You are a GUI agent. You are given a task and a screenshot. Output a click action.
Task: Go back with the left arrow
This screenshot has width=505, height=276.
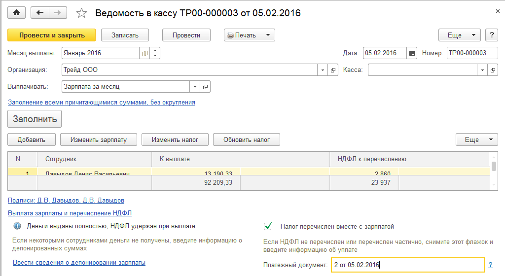click(x=40, y=13)
